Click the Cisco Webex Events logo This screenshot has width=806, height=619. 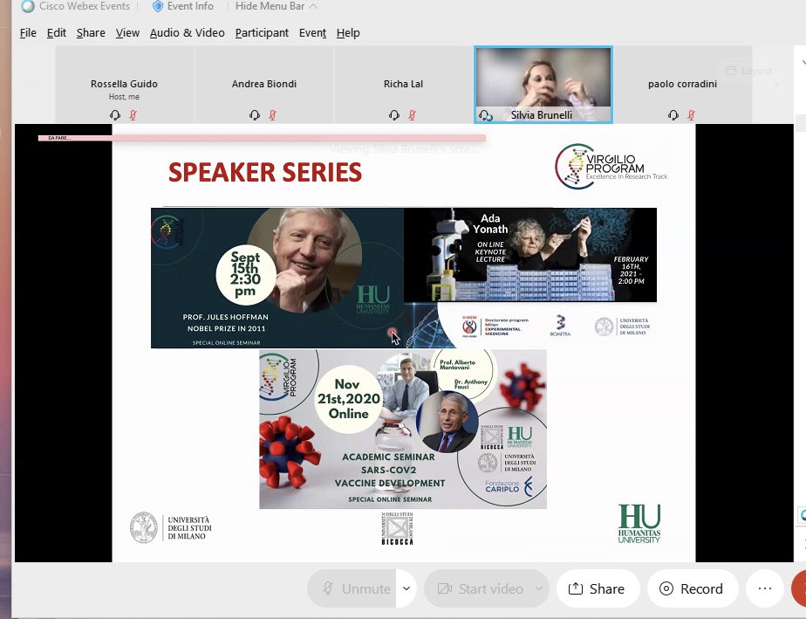(x=28, y=6)
